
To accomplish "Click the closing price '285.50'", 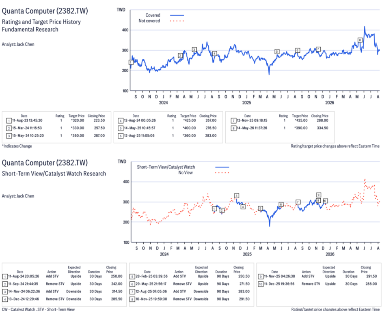I will (117, 299).
